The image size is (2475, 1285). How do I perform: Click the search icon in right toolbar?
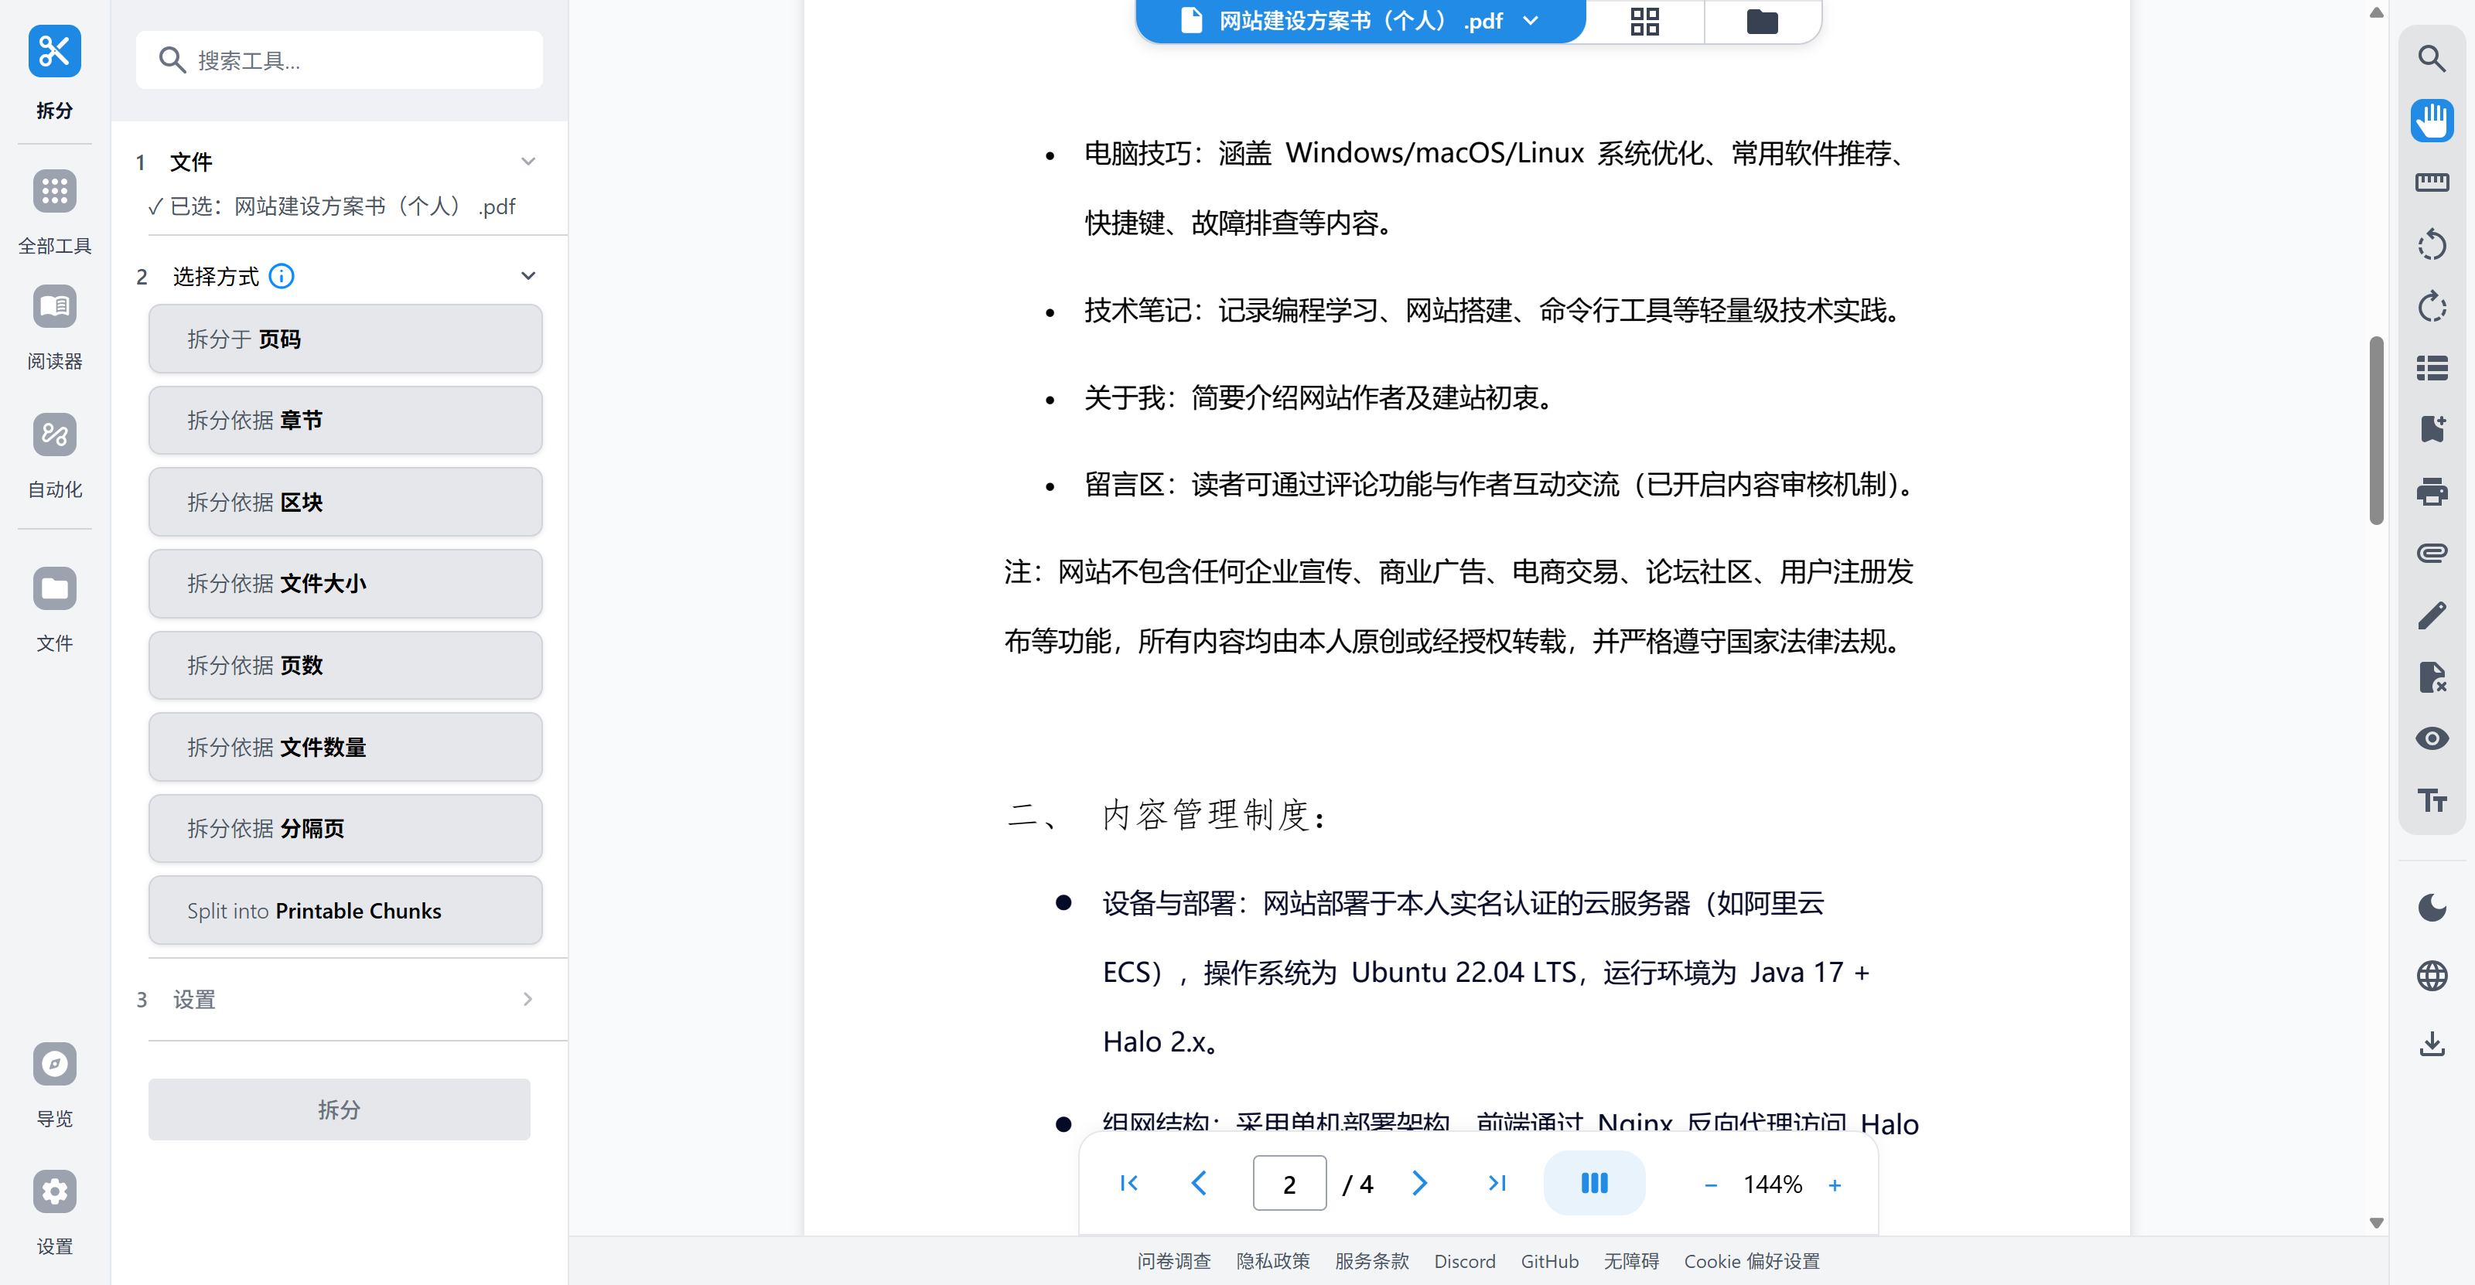(2431, 60)
